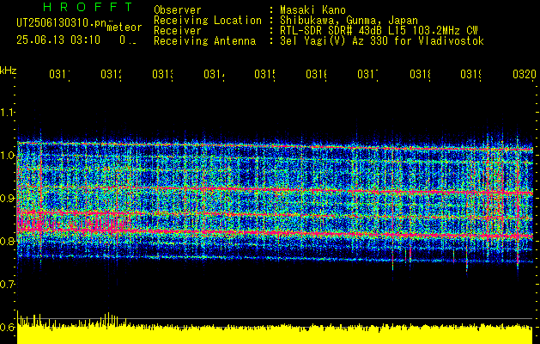Image resolution: width=540 pixels, height=344 pixels.
Task: Select the 0311 time marker
Action: tap(59, 74)
